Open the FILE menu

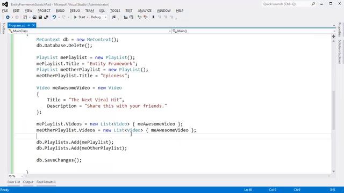(x=5, y=11)
